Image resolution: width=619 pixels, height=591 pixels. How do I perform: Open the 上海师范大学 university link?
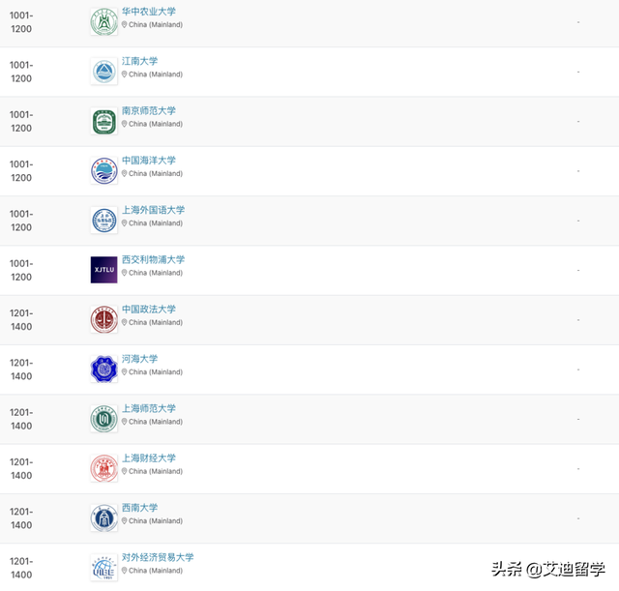148,408
